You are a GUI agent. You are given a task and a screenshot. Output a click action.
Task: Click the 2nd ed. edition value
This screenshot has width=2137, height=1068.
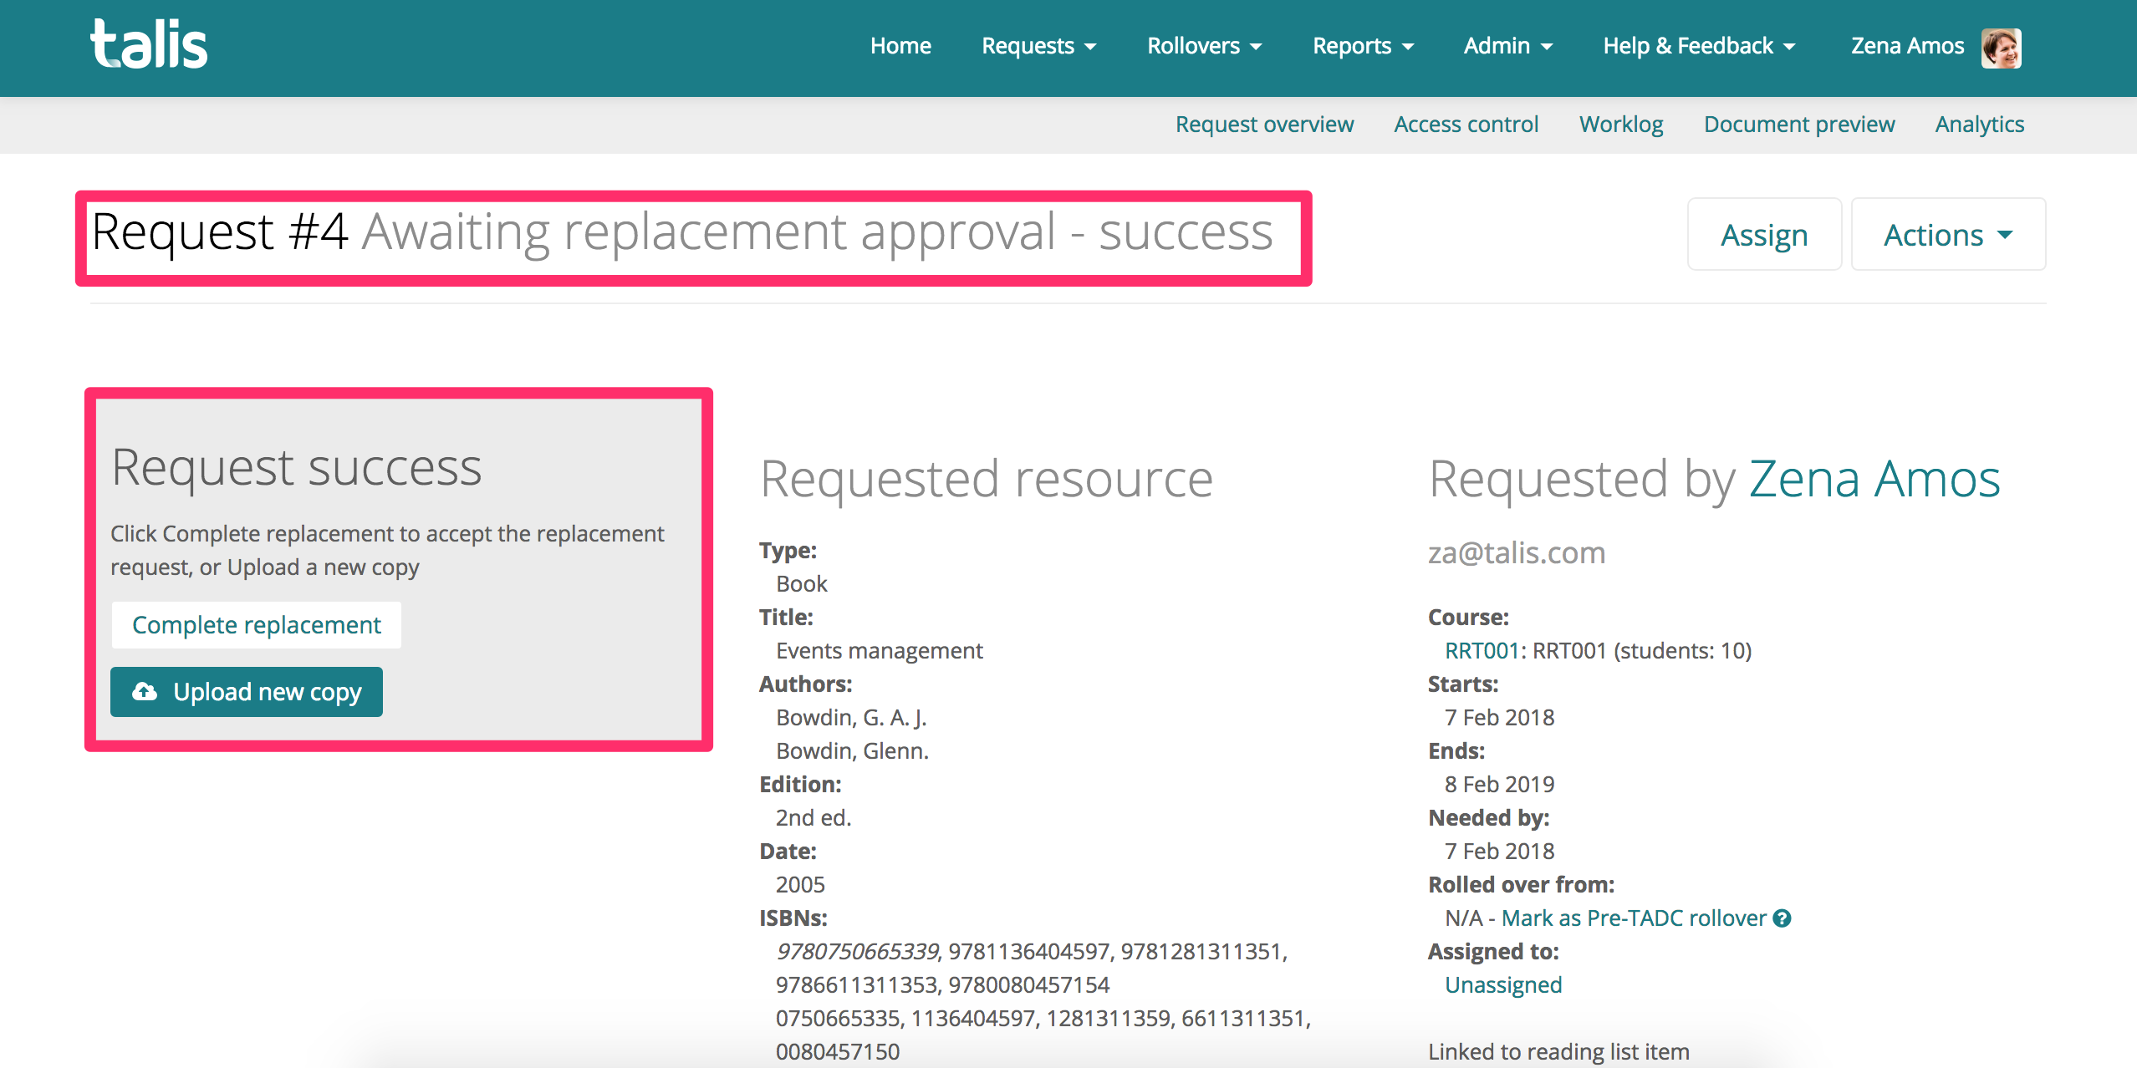[813, 817]
